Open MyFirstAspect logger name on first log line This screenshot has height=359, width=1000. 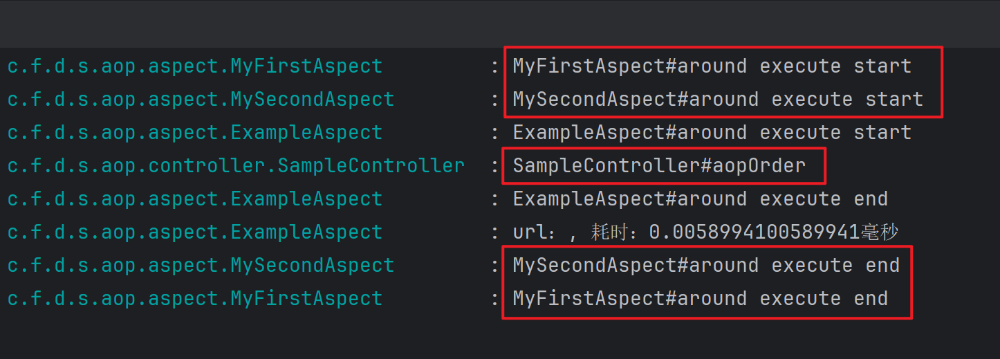195,66
